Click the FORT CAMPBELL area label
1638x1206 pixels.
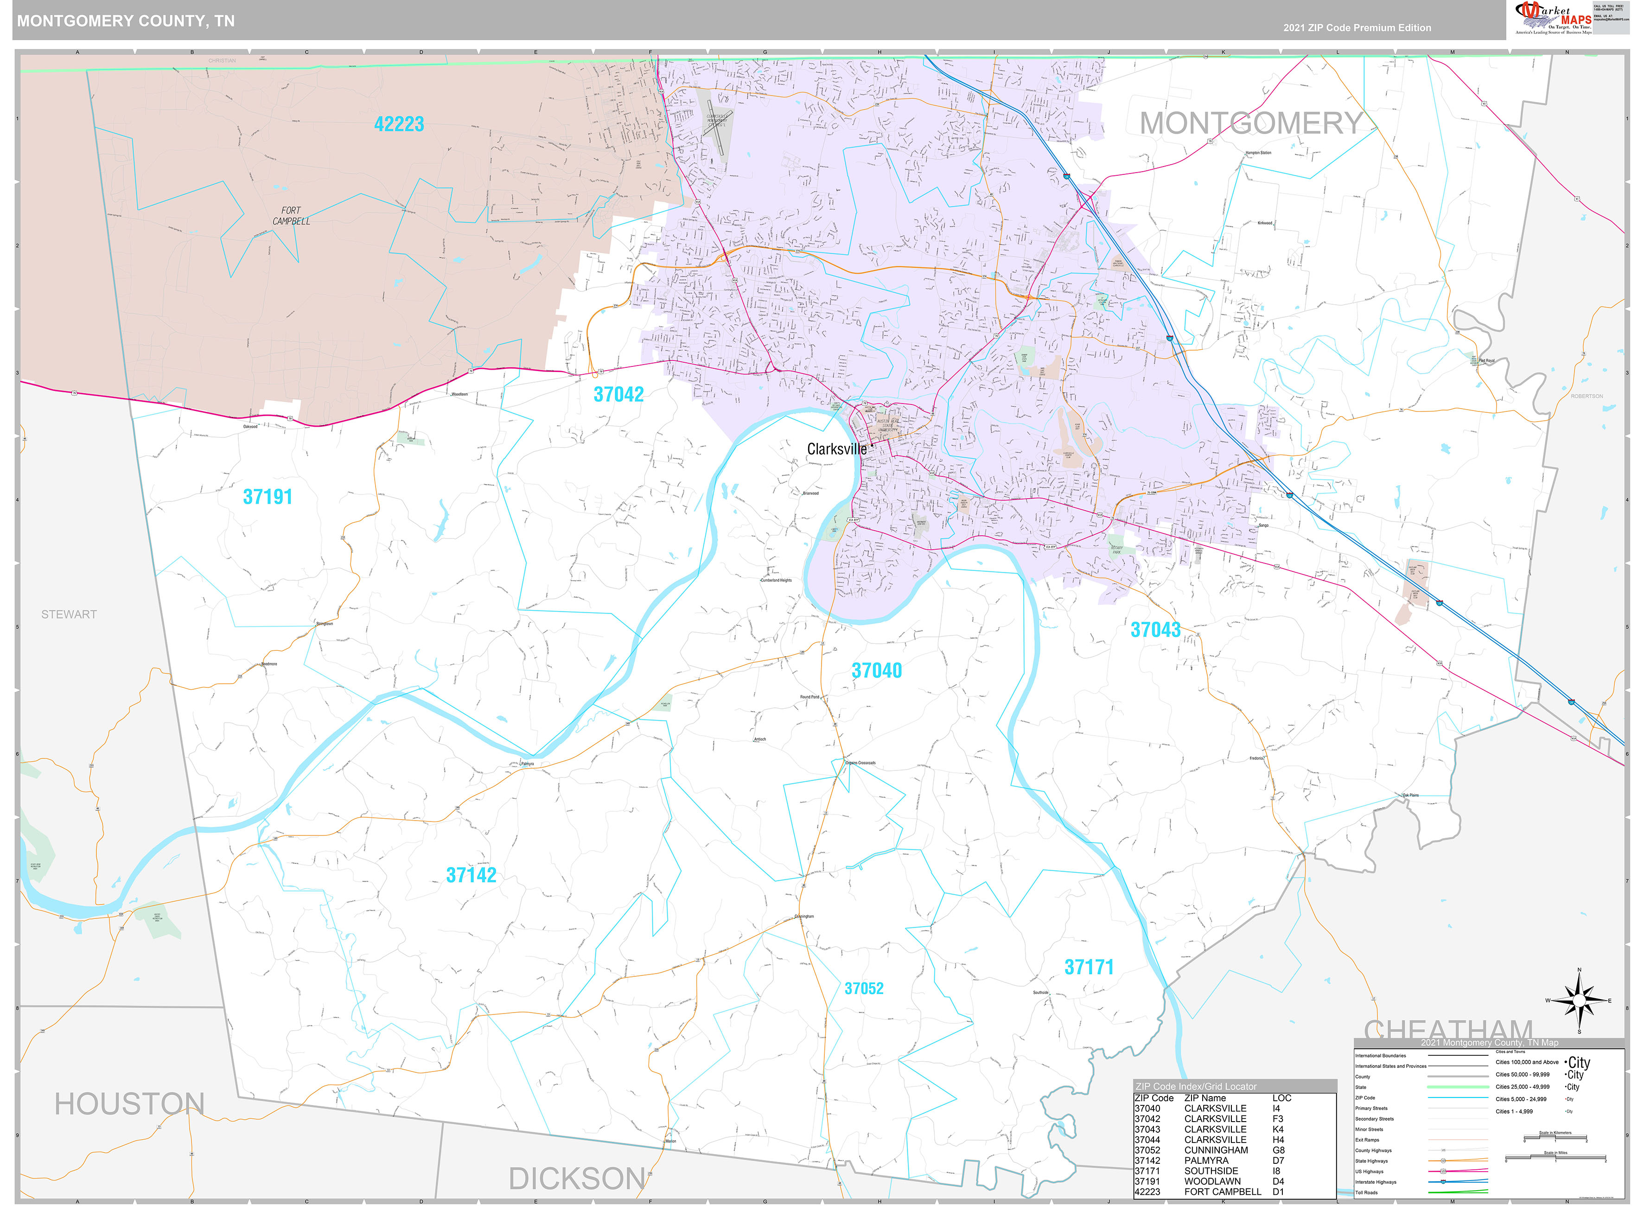[x=291, y=215]
